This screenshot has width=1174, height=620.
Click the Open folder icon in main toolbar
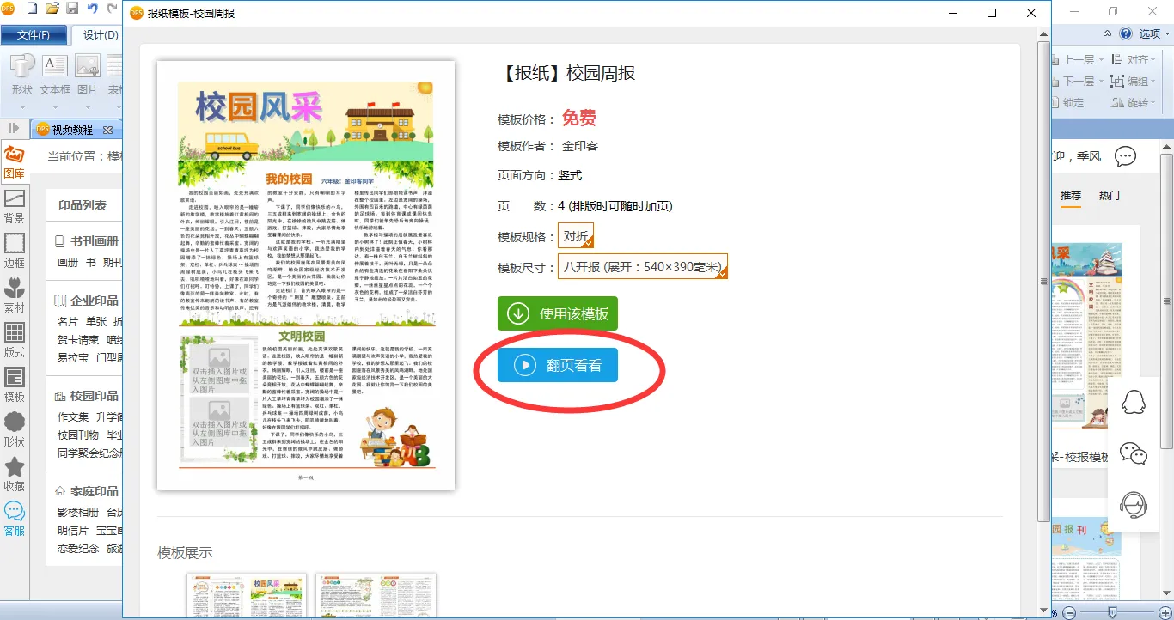click(x=52, y=9)
